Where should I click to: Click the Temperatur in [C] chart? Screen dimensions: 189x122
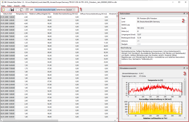[155, 88]
